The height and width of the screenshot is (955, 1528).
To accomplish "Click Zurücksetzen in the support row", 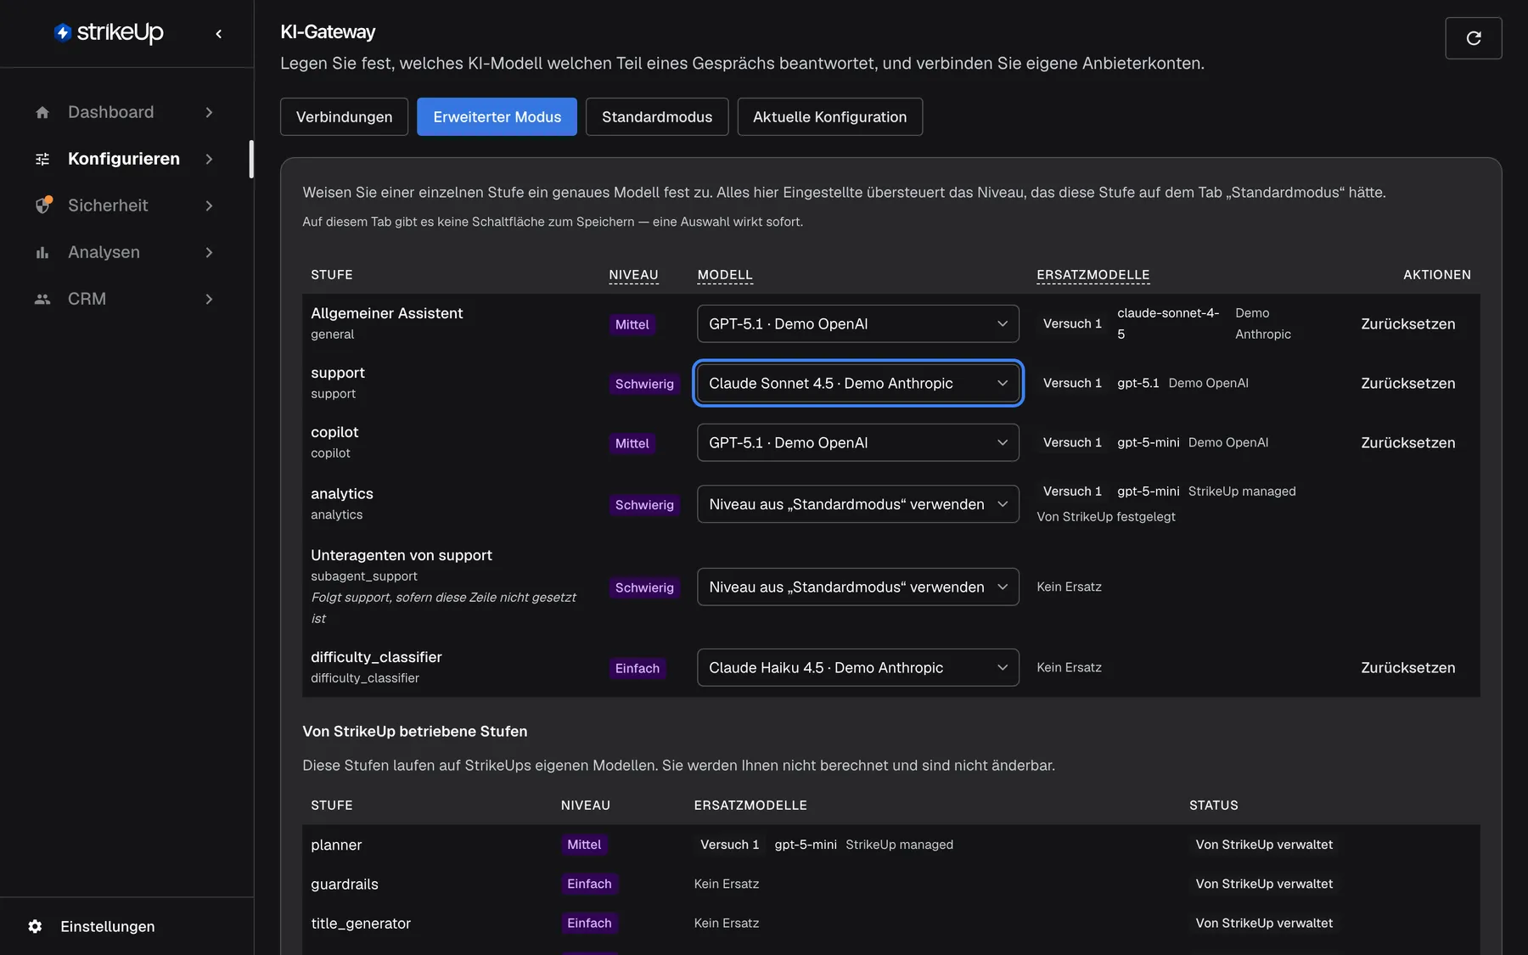I will 1407,383.
